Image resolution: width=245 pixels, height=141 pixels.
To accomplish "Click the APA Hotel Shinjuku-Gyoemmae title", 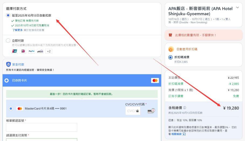I will pyautogui.click(x=201, y=11).
